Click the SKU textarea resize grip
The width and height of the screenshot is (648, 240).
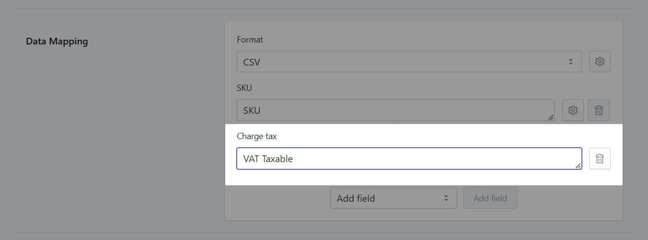[551, 117]
